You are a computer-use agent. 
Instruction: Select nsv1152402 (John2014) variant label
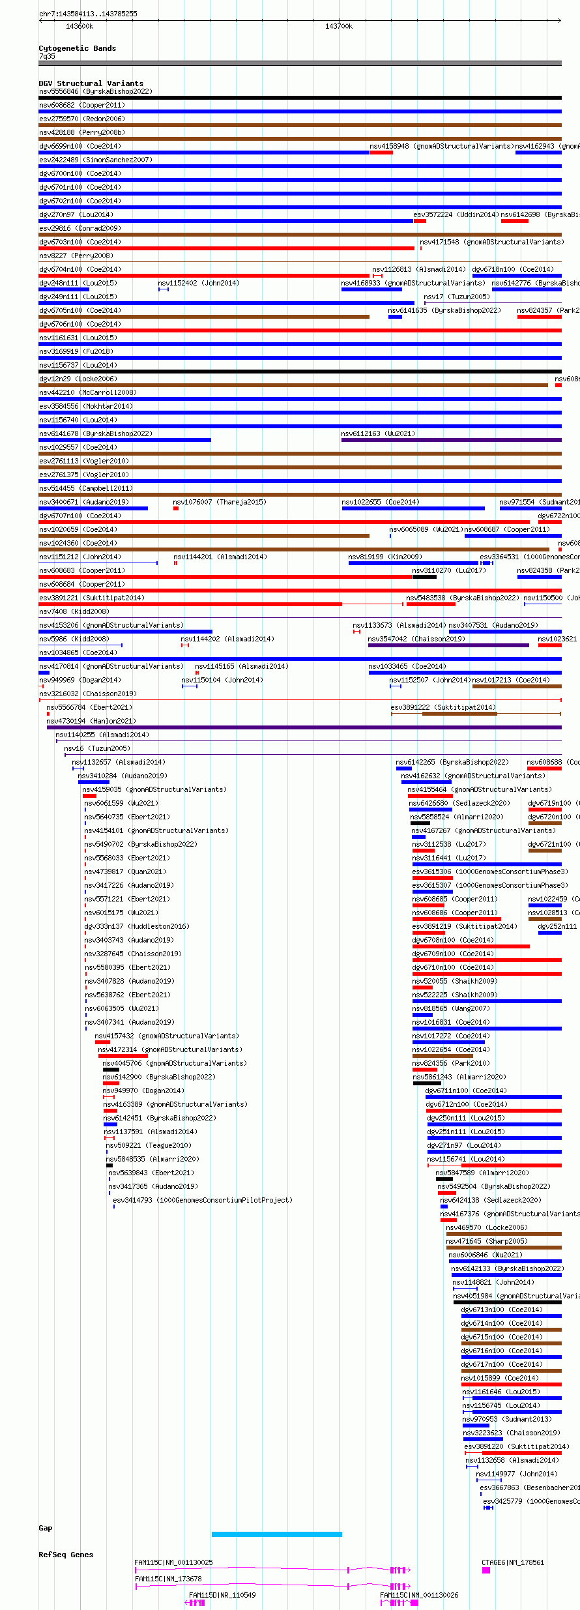click(199, 283)
